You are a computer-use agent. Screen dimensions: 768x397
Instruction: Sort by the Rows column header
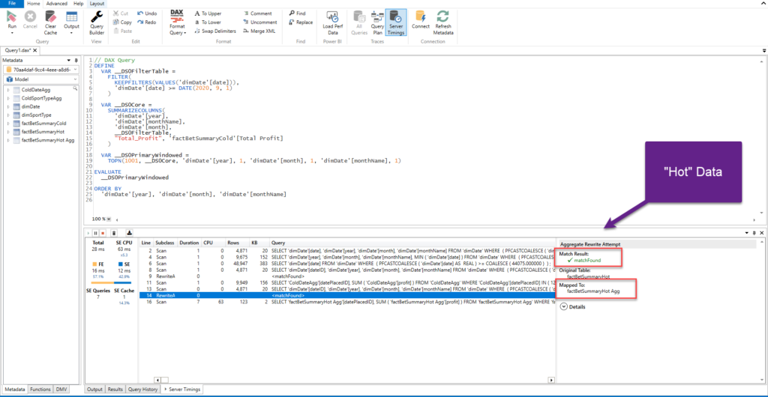tap(232, 243)
